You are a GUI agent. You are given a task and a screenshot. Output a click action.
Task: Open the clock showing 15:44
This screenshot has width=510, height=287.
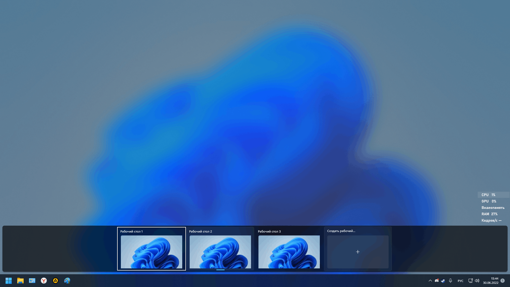click(x=491, y=281)
